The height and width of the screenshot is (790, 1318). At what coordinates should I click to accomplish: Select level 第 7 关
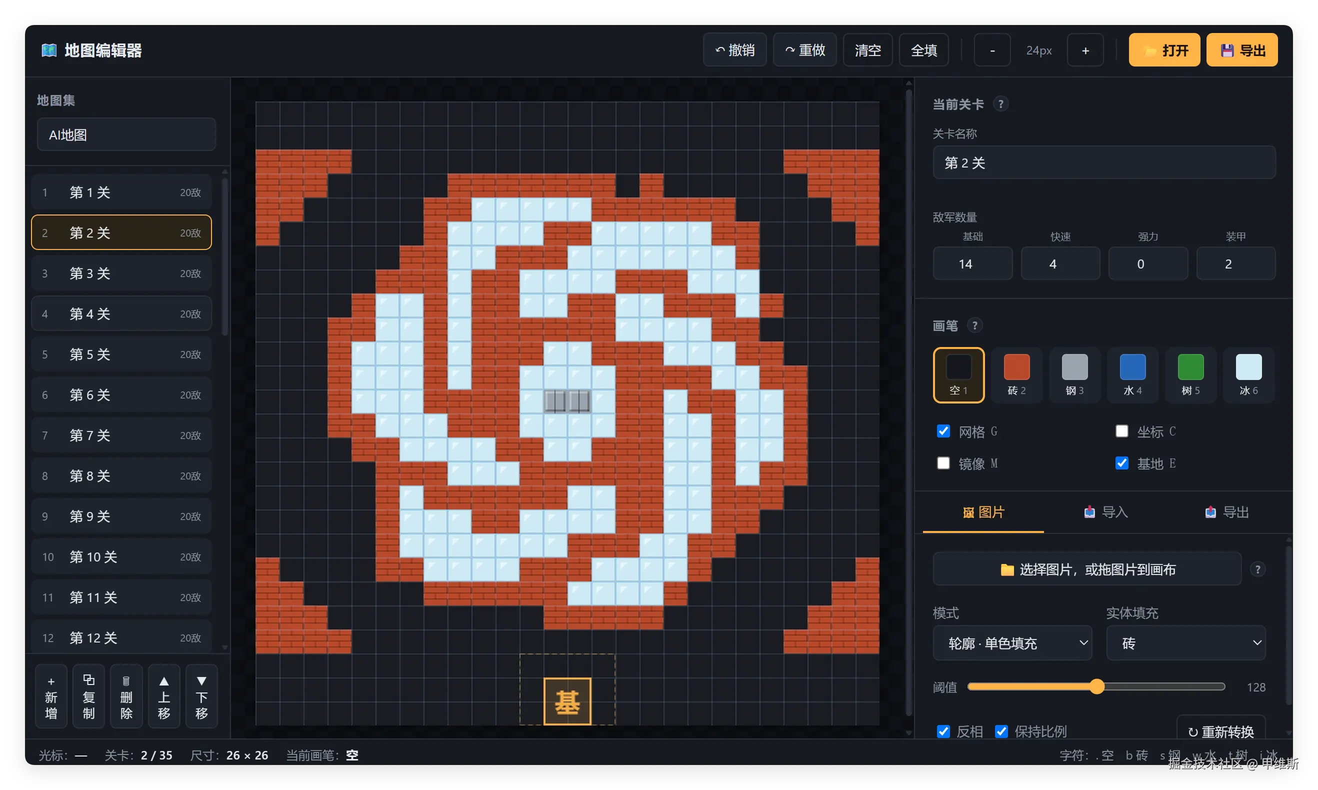(x=121, y=435)
